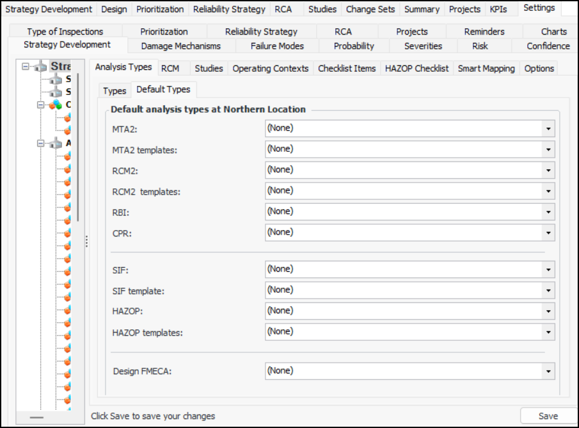Select the first child icon under root node
The image size is (579, 428).
(56, 79)
